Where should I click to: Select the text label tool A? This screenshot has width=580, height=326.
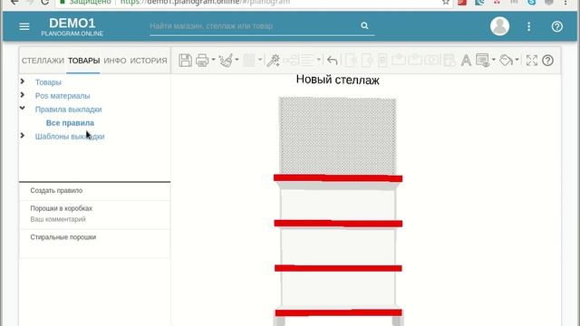click(466, 61)
